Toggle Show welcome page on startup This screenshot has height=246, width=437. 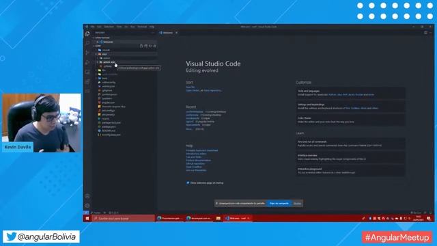(x=188, y=183)
